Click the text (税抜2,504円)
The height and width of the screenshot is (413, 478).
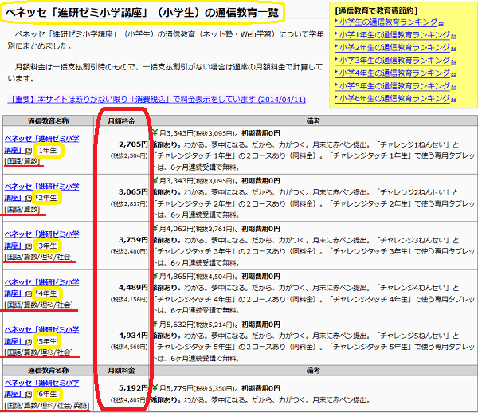click(129, 155)
